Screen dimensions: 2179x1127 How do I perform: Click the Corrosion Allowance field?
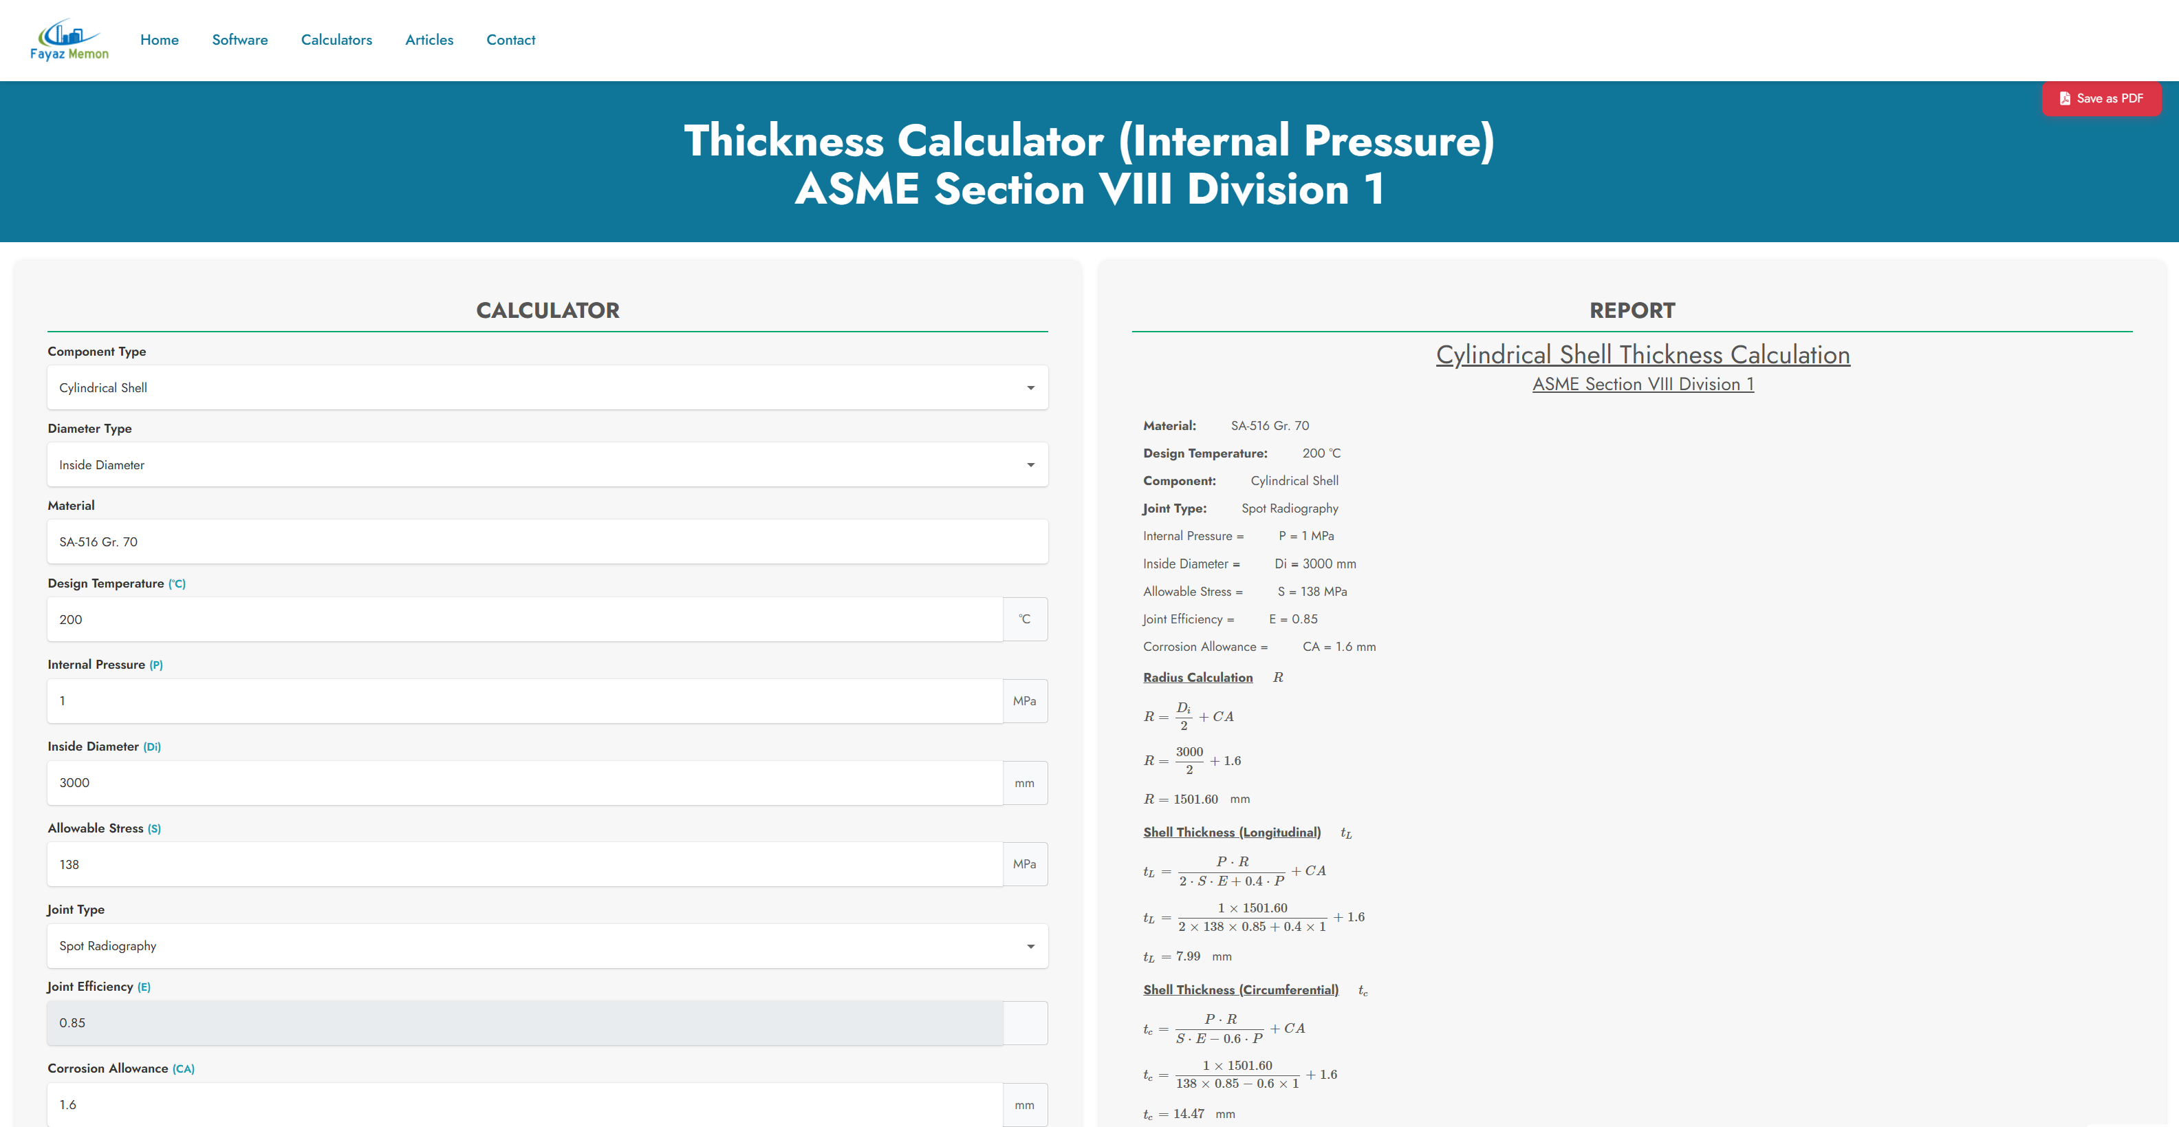(524, 1104)
